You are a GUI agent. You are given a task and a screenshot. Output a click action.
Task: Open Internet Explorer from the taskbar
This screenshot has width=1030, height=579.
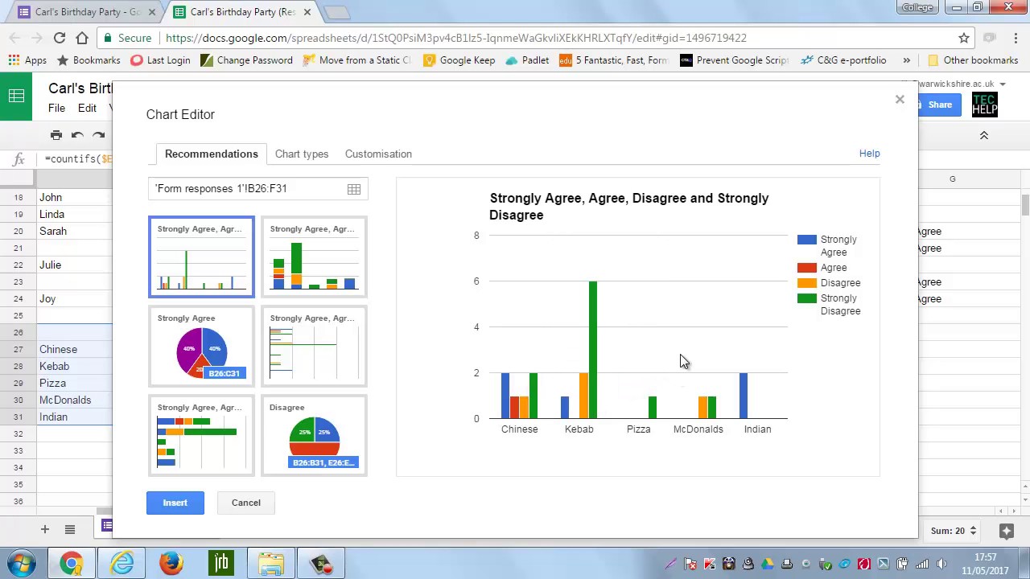[122, 563]
